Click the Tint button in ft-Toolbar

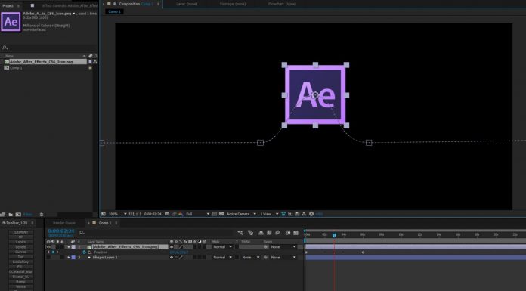pos(21,257)
